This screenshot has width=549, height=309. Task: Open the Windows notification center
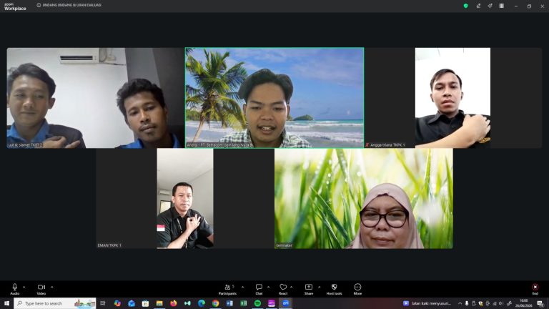(540, 303)
